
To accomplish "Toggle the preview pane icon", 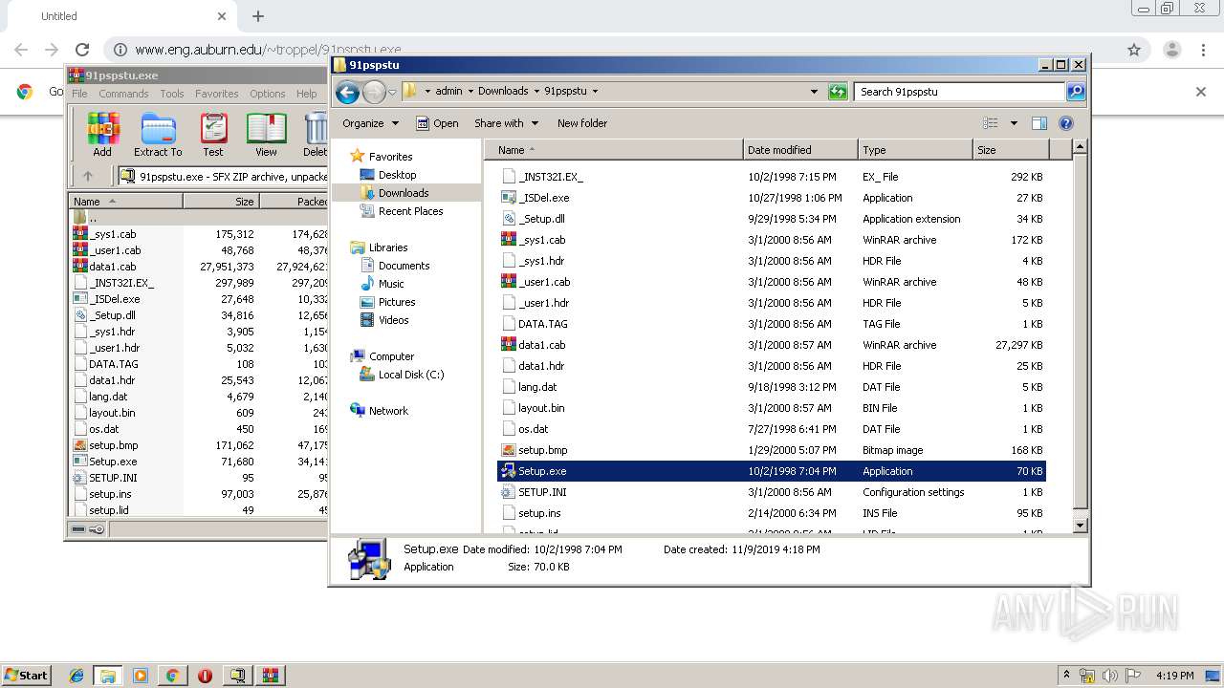I will (x=1039, y=123).
